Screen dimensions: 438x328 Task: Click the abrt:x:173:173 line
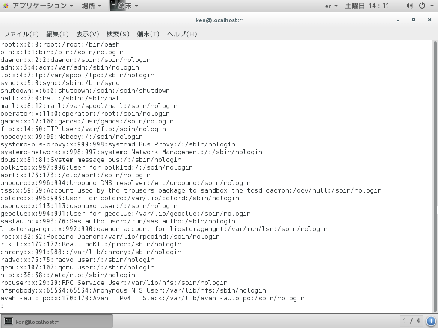(75, 175)
